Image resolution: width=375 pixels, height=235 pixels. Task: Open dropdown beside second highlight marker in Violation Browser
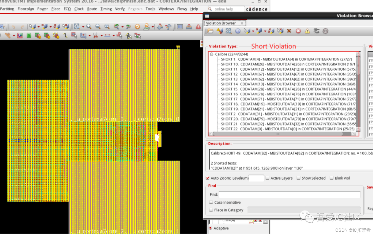(x=265, y=31)
